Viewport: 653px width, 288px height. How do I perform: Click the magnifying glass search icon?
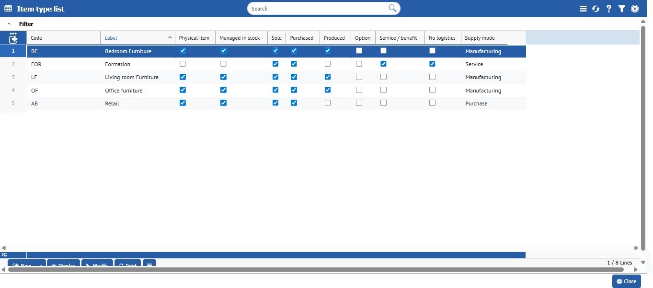[392, 8]
